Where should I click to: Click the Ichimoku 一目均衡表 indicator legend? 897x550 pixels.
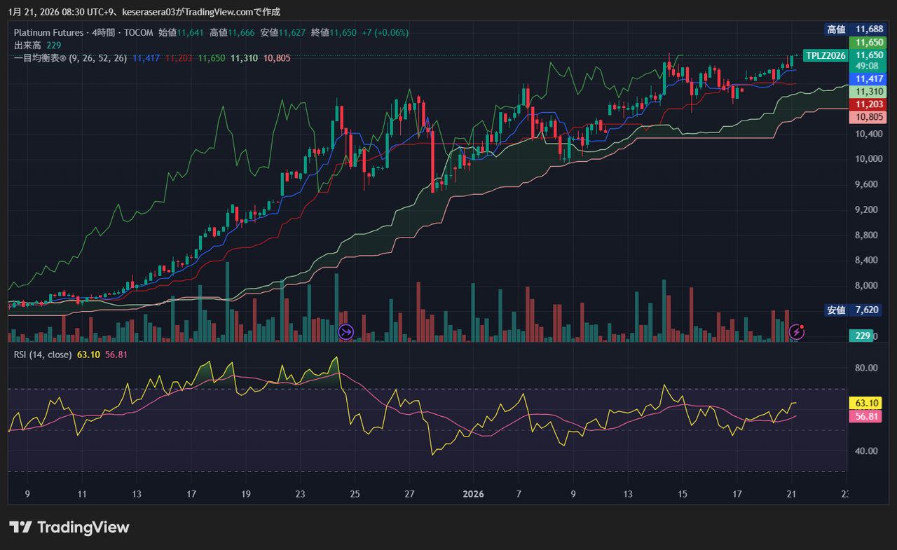(70, 57)
